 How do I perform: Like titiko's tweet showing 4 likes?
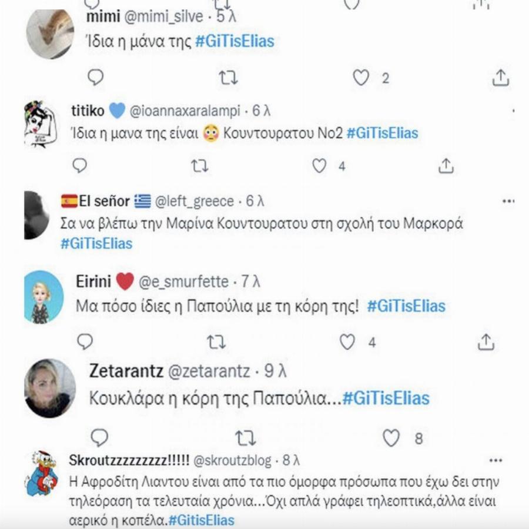point(320,166)
